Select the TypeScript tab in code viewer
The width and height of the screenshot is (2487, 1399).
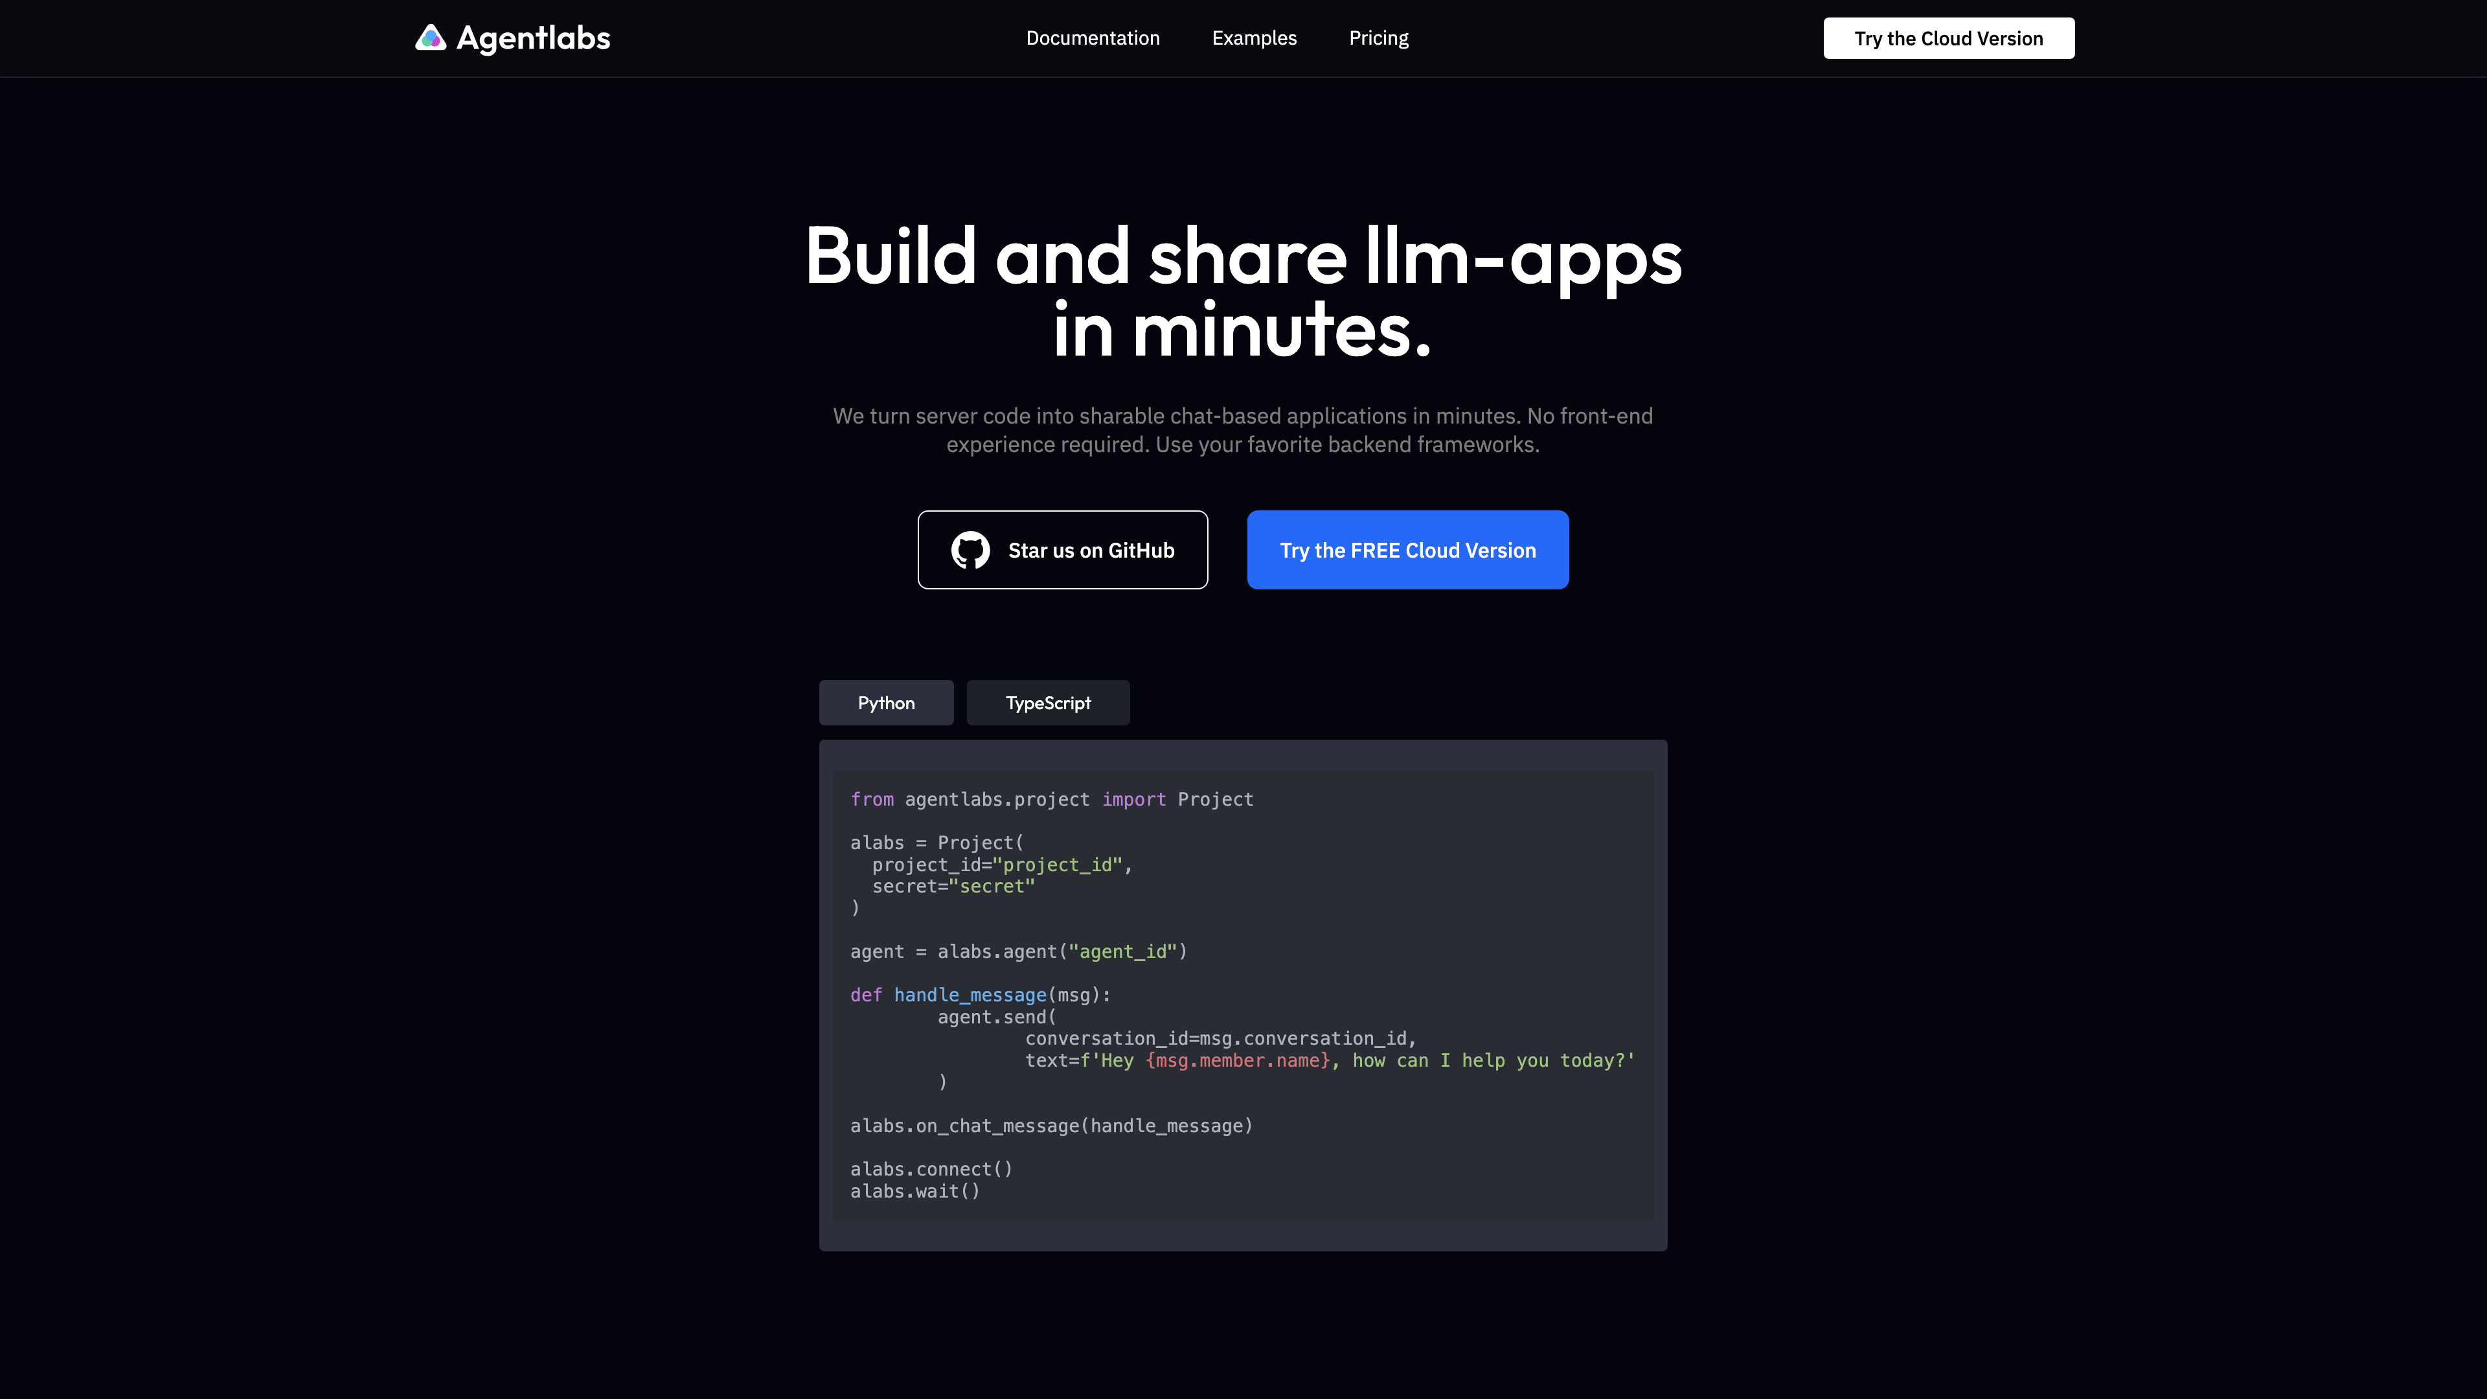click(1047, 702)
